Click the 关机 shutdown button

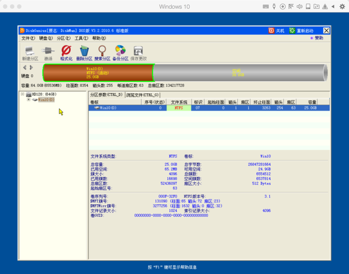pyautogui.click(x=276, y=31)
